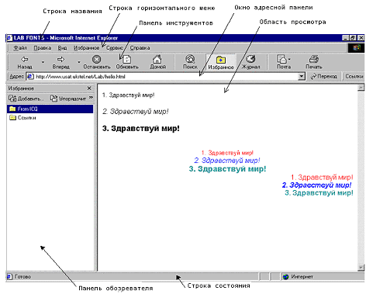Screen dimensions: 366x294
Task: Open the Вперед history dropdown arrow
Action: coord(79,62)
